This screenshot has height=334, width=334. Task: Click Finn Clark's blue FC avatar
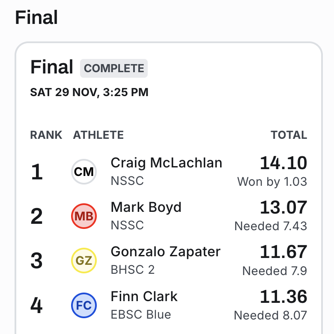click(84, 305)
